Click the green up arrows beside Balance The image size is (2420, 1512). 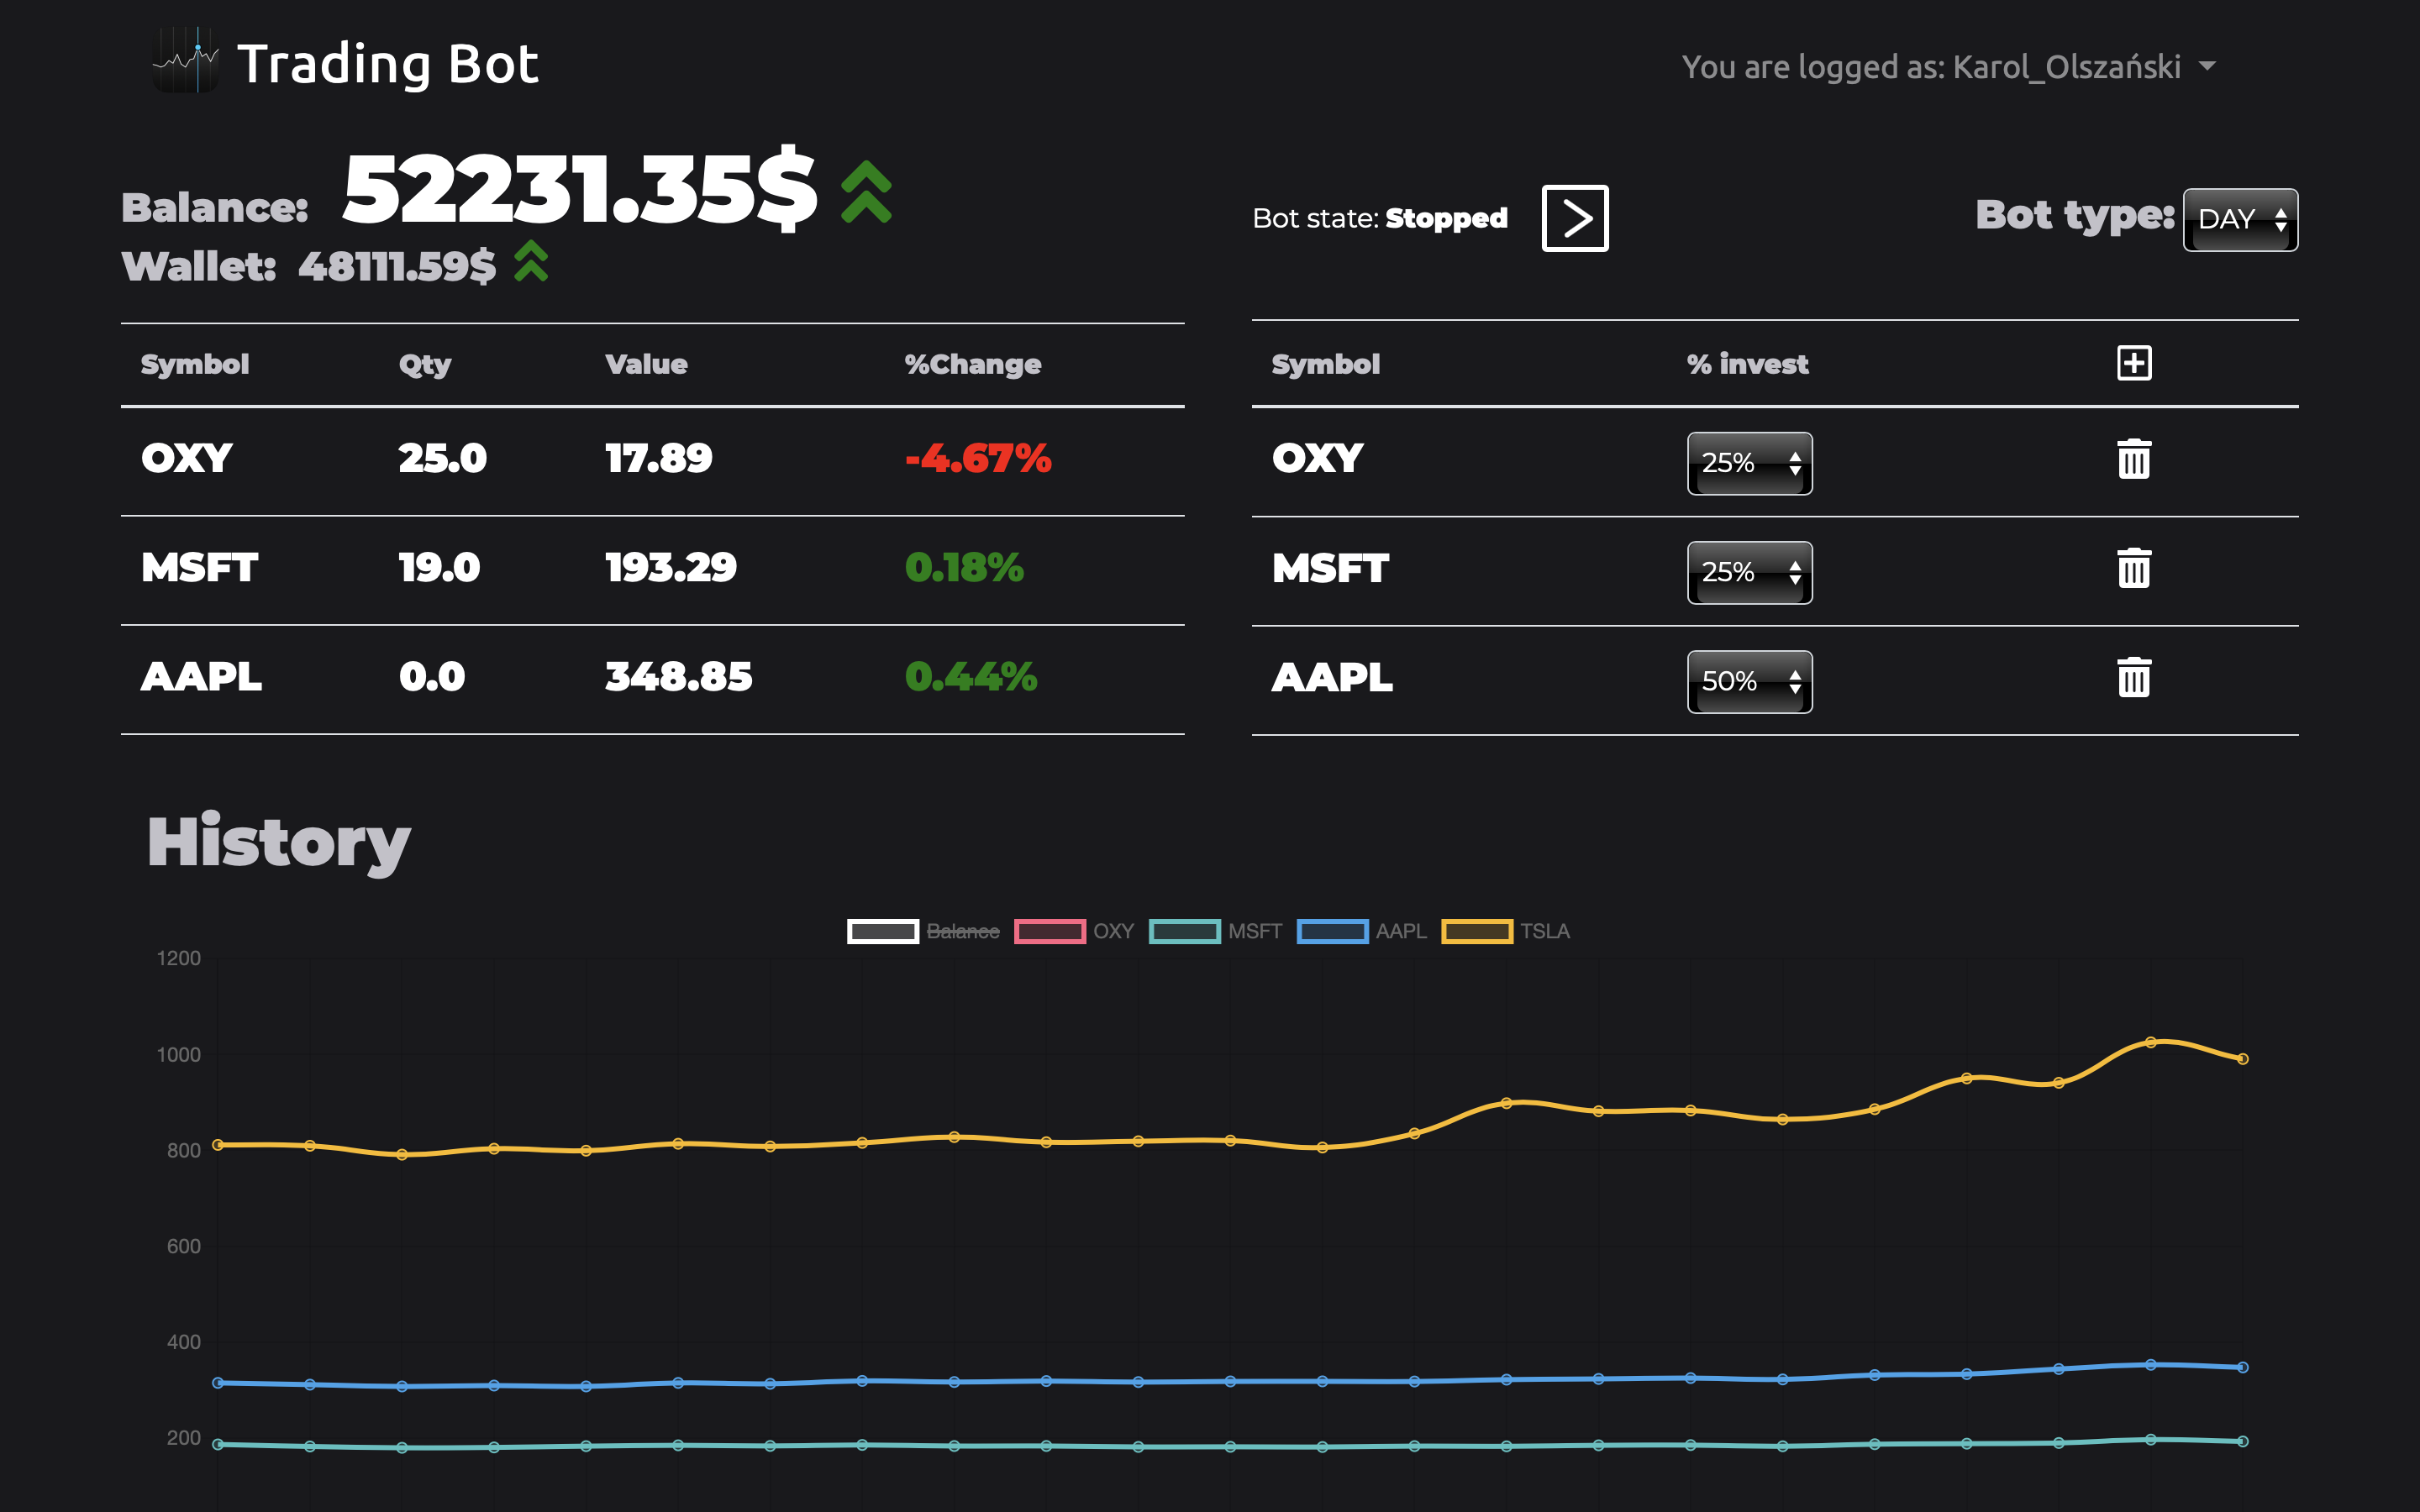click(866, 191)
